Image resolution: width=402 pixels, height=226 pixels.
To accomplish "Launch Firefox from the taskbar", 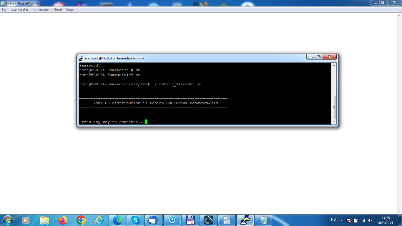I will (x=63, y=220).
